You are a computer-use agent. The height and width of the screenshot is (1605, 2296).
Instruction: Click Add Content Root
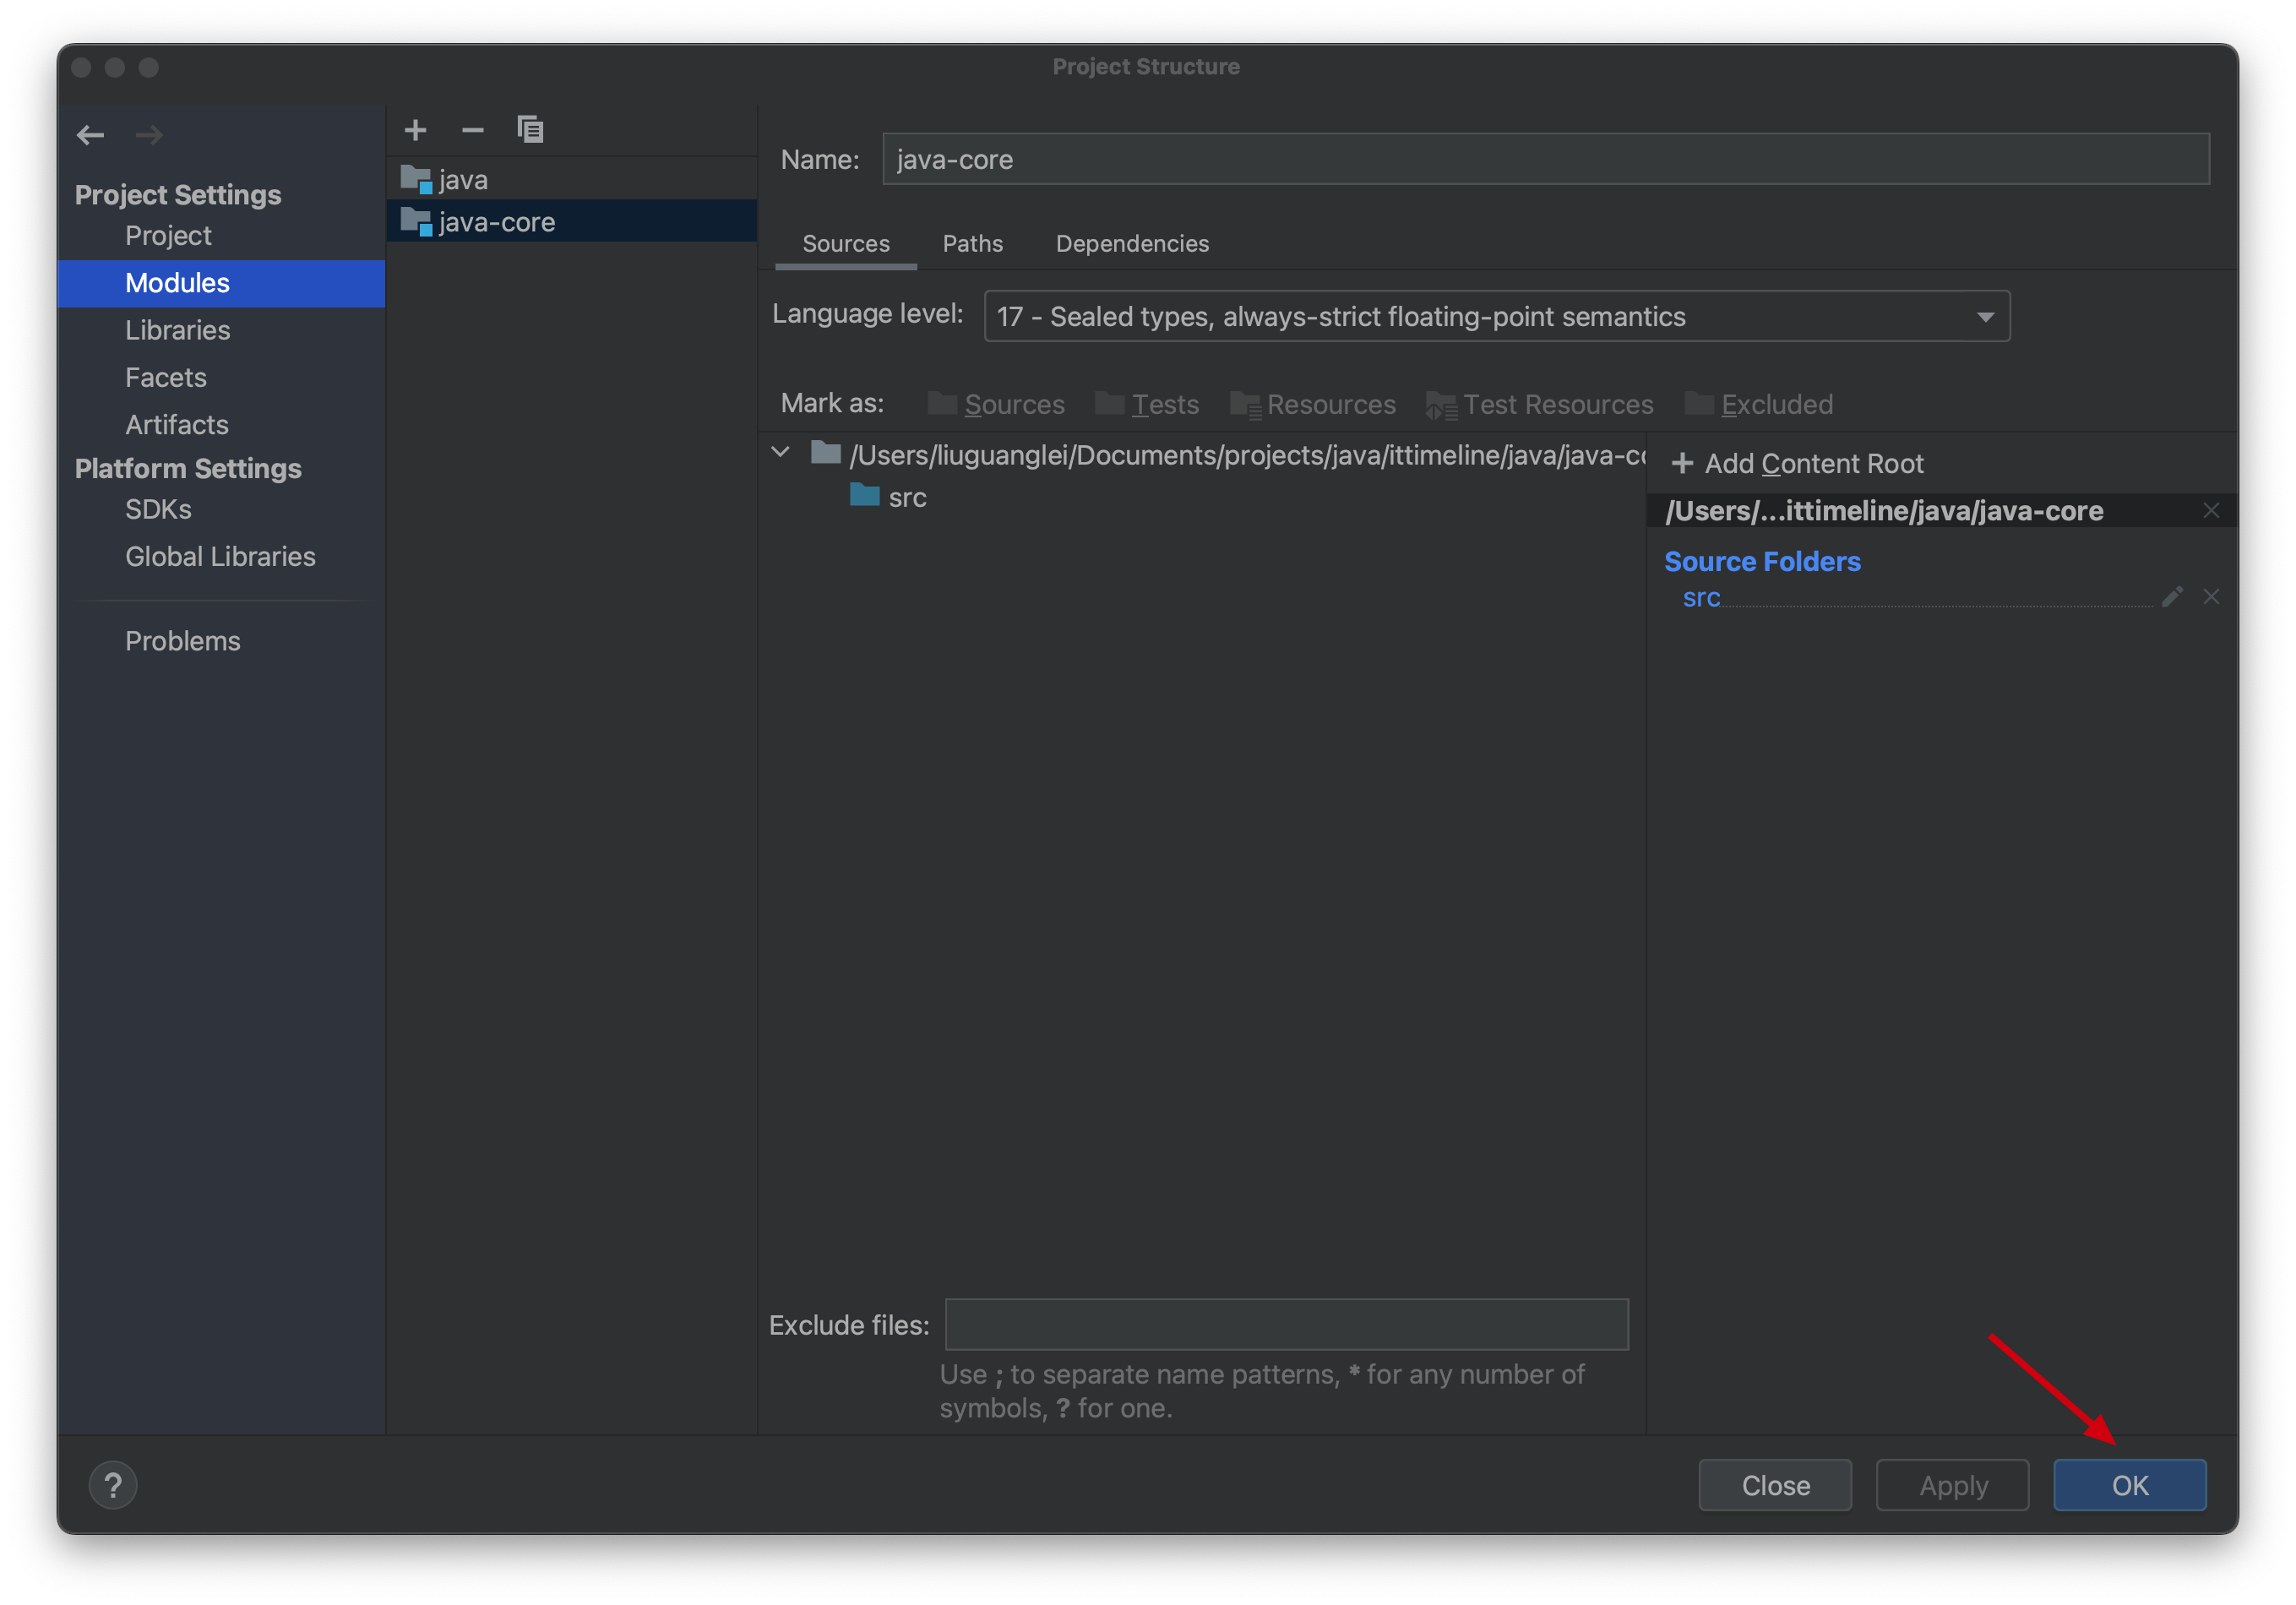tap(1797, 463)
